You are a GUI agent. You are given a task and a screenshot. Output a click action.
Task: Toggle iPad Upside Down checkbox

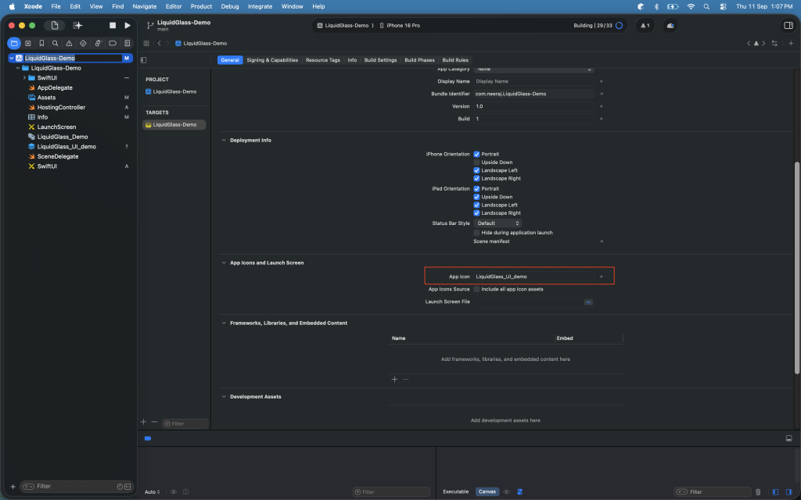coord(476,197)
